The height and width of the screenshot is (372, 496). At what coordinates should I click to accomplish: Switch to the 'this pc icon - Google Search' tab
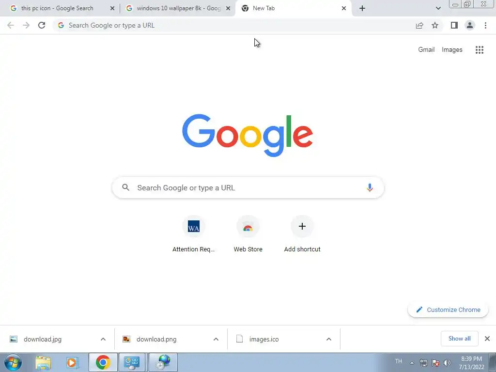pyautogui.click(x=57, y=8)
